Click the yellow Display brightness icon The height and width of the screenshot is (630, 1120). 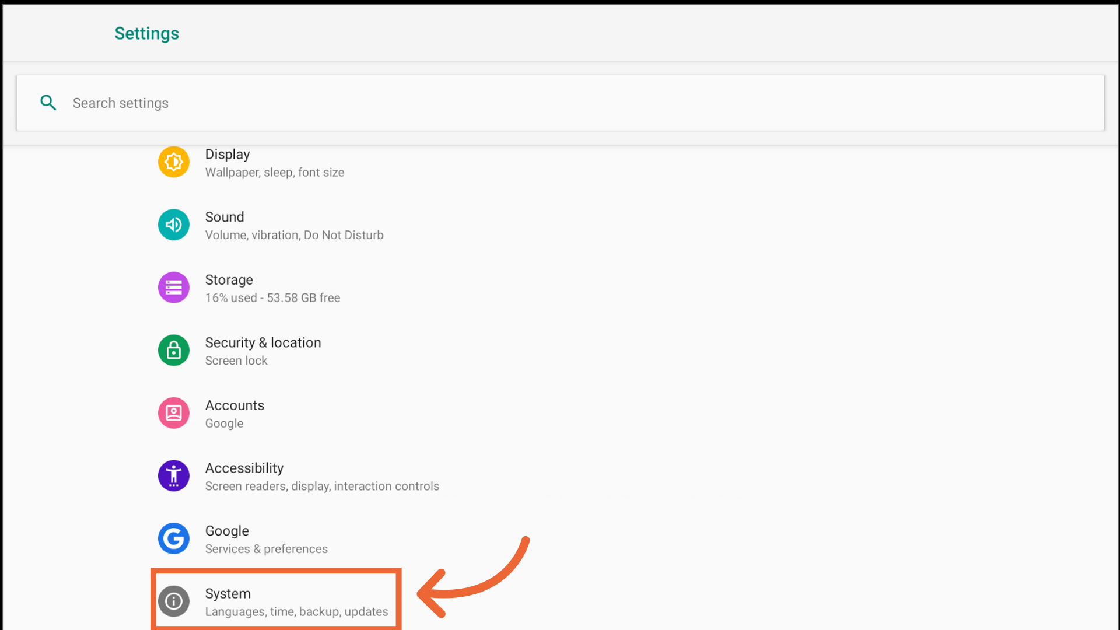(173, 162)
